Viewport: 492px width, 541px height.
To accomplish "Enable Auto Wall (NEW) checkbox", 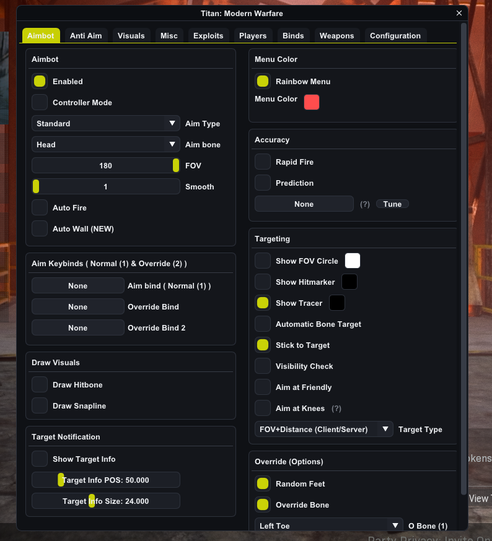I will tap(40, 229).
